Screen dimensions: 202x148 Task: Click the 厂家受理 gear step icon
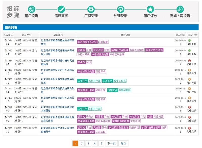[91, 9]
